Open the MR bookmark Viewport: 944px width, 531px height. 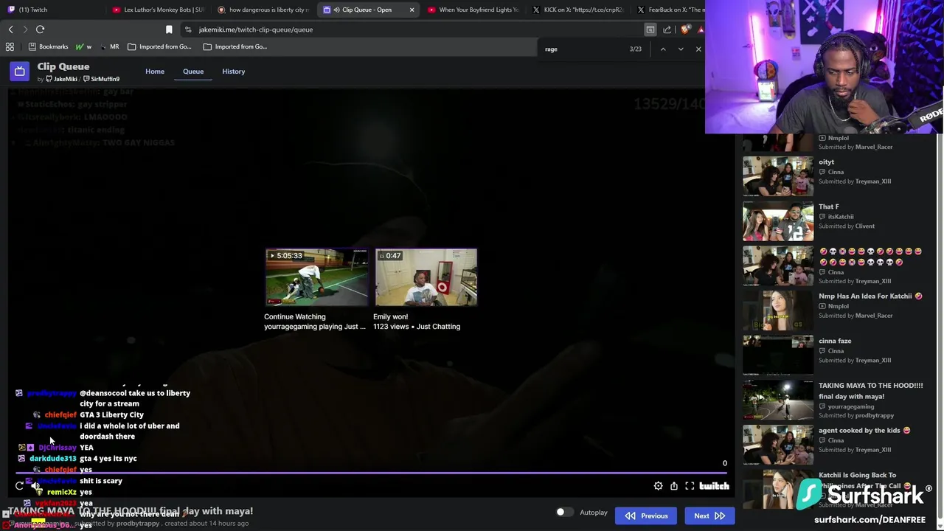109,46
